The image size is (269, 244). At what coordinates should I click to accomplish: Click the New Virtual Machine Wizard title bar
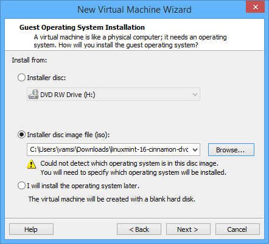coord(134,10)
